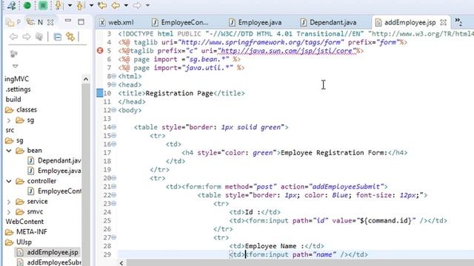
Task: Click the filters icon below Navigator toolbar
Action: click(13, 54)
